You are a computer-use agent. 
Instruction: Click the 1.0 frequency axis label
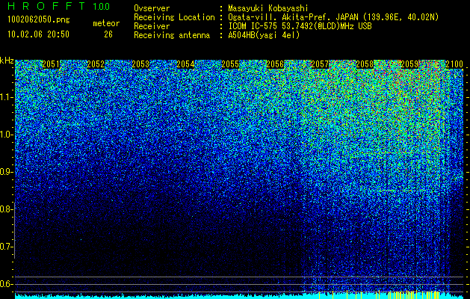click(x=7, y=135)
